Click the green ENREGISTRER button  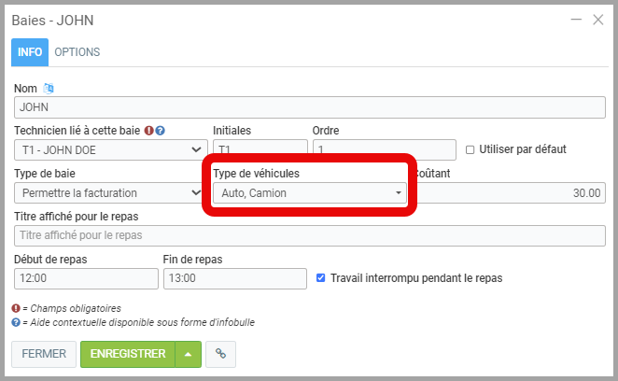coord(128,354)
